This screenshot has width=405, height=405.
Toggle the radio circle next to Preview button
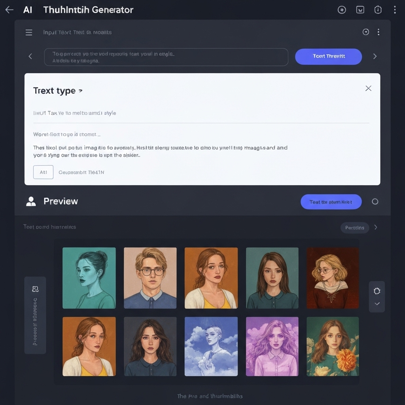(x=375, y=202)
